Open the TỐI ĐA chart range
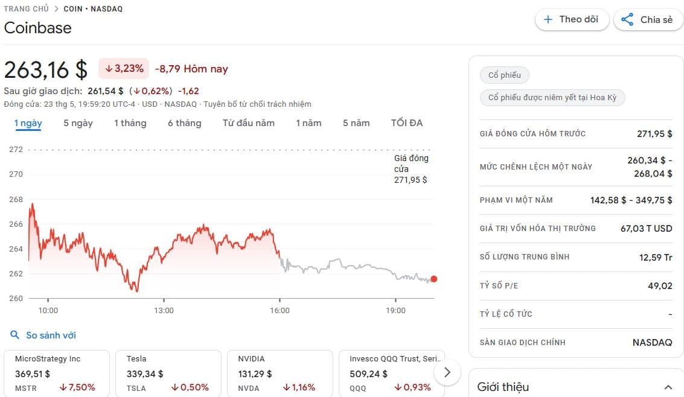 point(406,123)
